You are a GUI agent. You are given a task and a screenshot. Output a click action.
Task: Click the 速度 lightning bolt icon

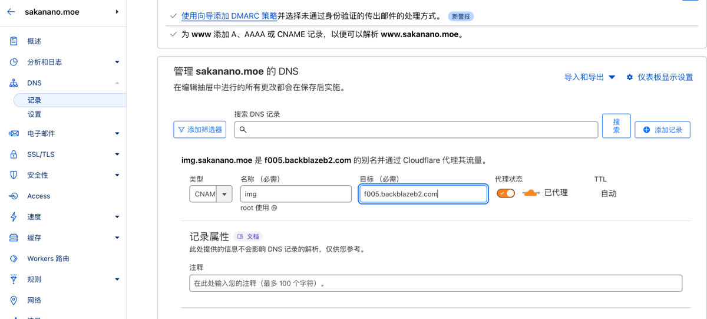(14, 217)
